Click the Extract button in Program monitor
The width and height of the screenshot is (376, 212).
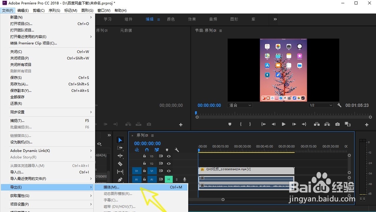click(x=327, y=124)
